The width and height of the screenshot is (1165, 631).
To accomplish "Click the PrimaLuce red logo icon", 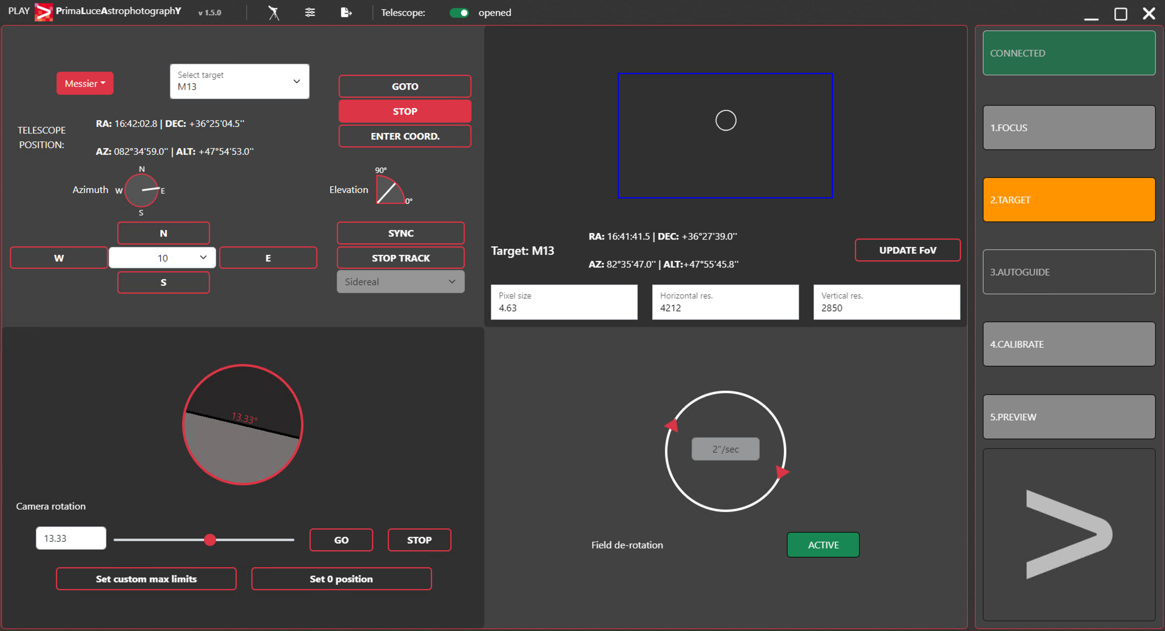I will point(44,12).
